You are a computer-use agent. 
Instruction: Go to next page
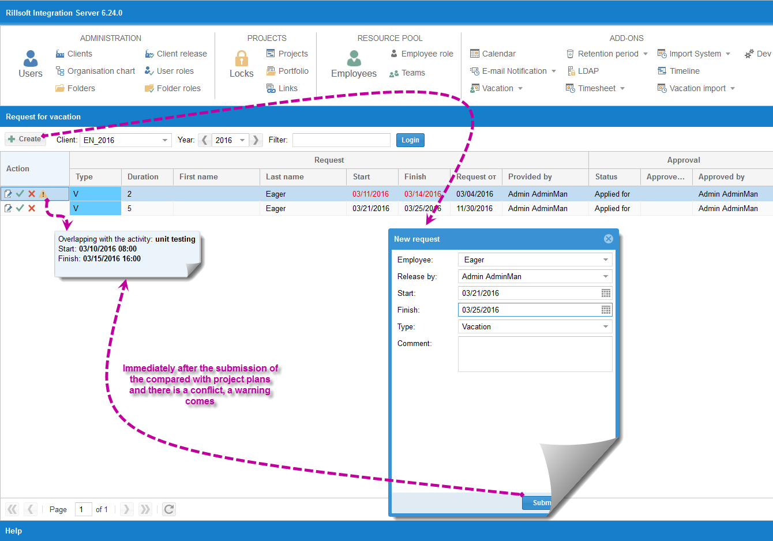[127, 509]
